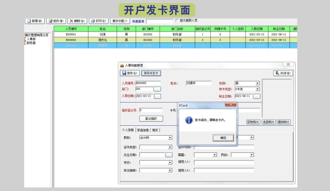Click the red X 删除 (Delete) button
This screenshot has width=330, height=191.
coord(77,21)
